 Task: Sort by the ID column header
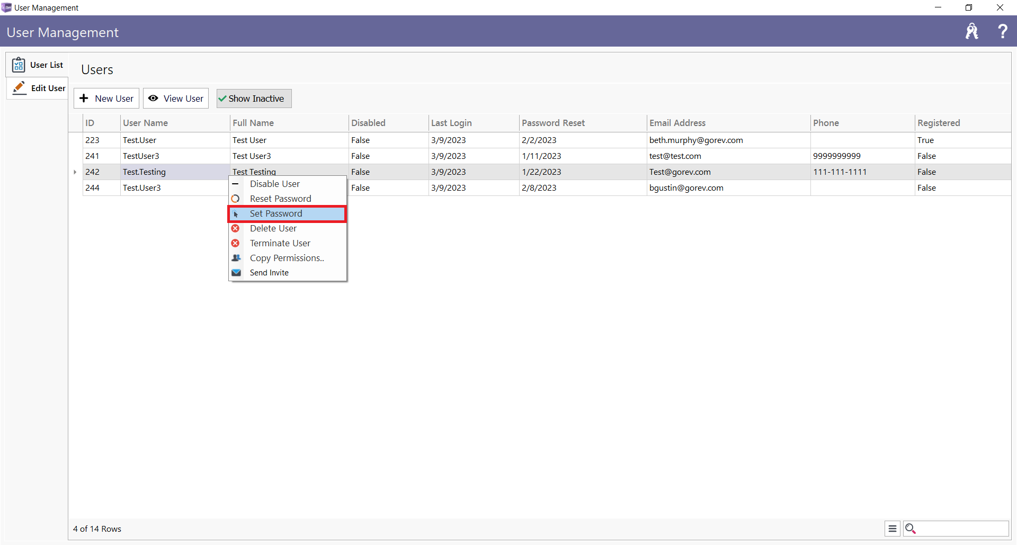(x=102, y=123)
